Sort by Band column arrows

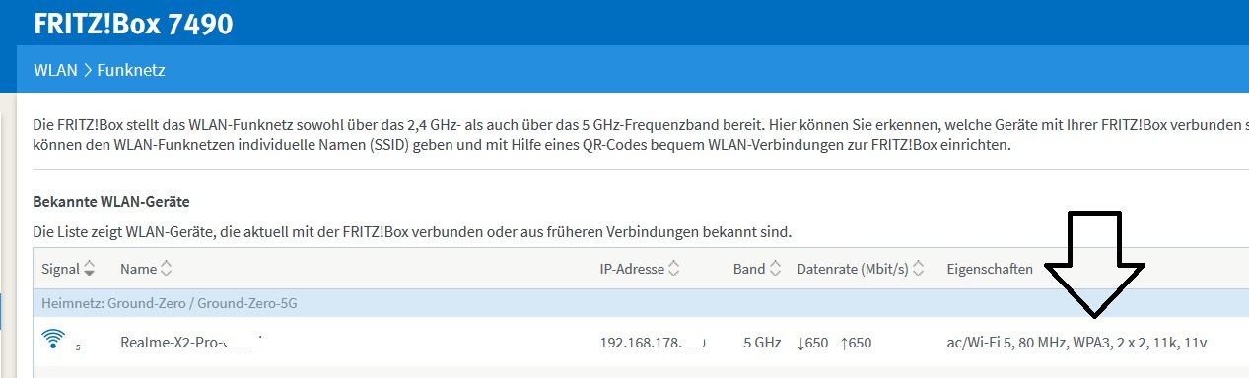tap(775, 268)
